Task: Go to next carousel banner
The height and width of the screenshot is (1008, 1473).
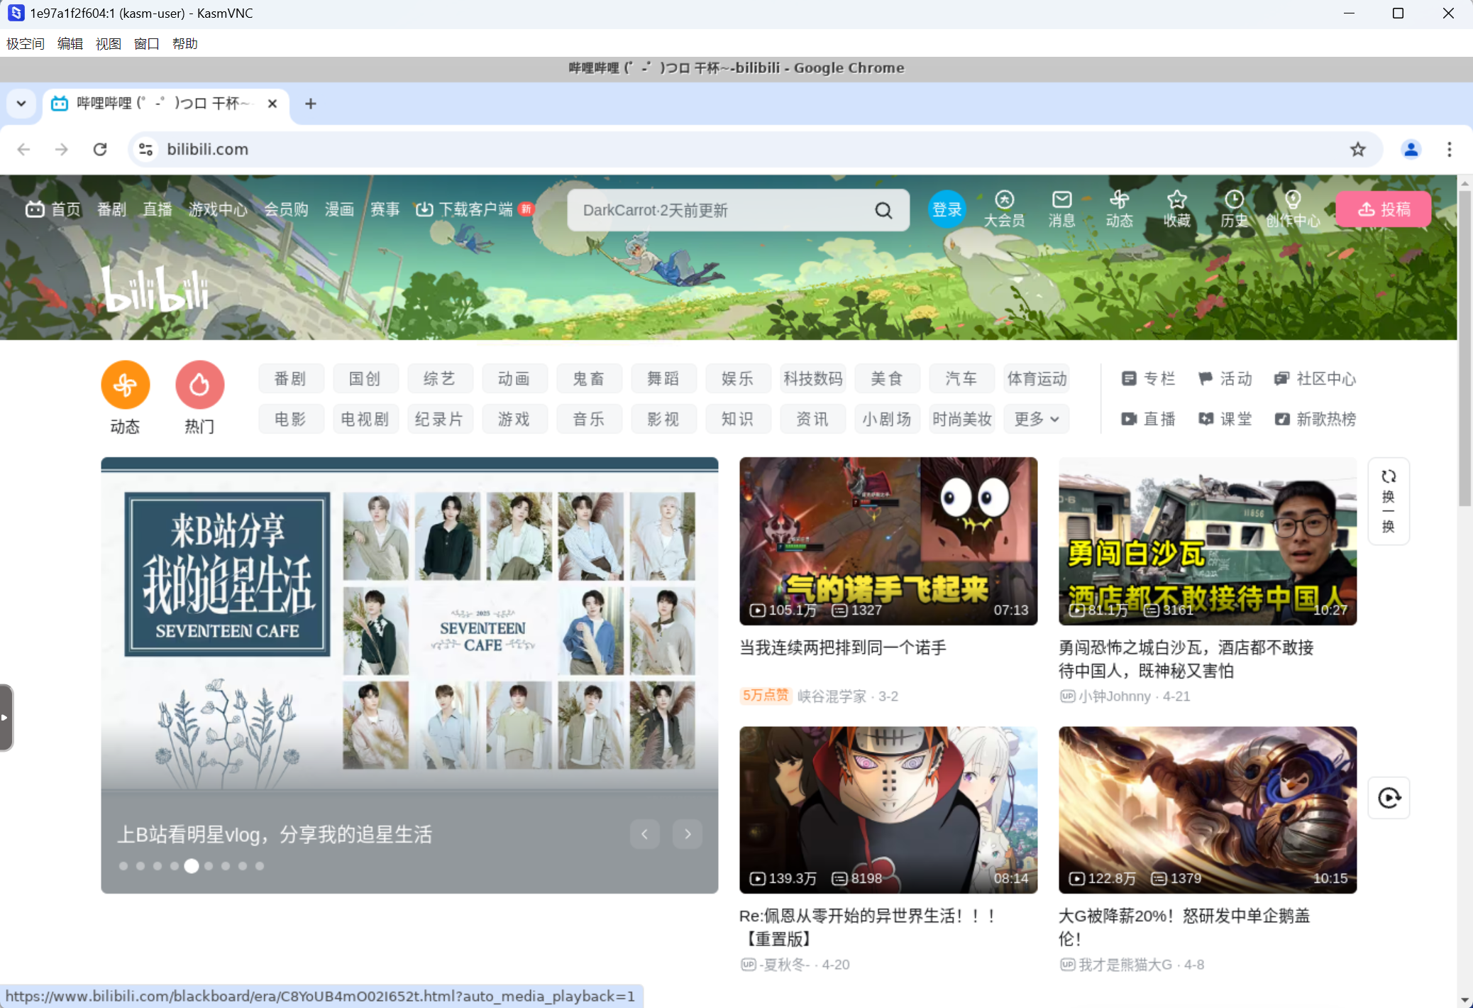Action: click(x=687, y=834)
